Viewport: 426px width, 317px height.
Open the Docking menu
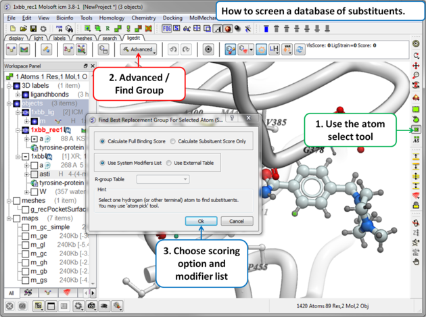point(172,18)
